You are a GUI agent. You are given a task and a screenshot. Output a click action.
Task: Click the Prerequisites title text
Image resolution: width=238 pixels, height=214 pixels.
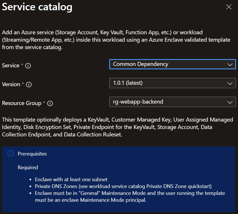pos(32,154)
